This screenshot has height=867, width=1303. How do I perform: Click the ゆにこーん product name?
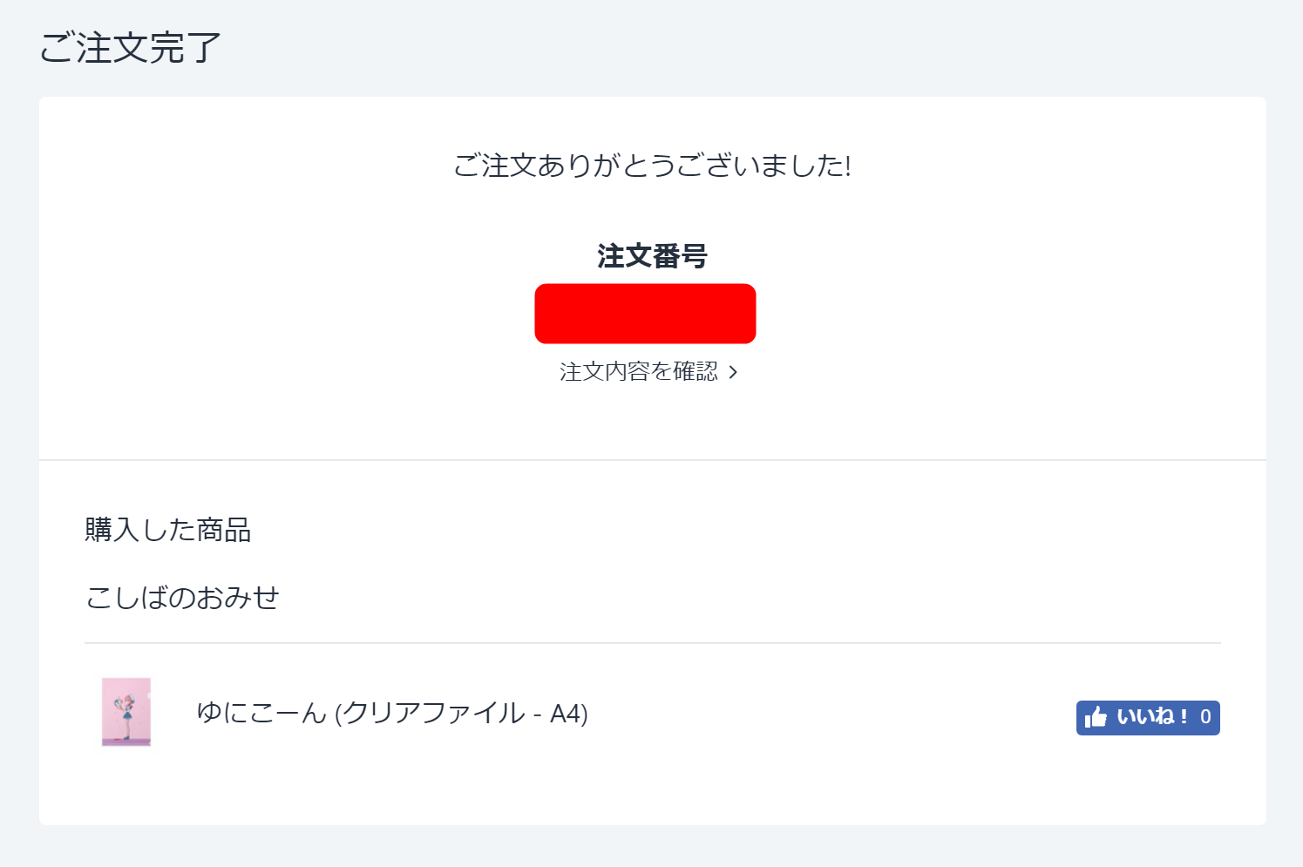261,713
